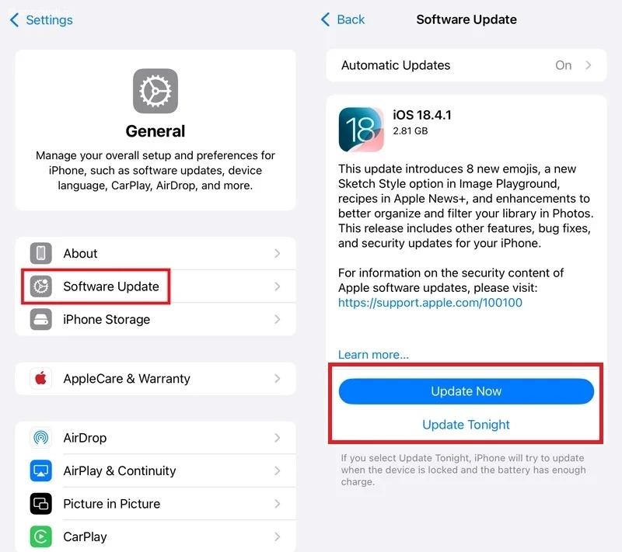
Task: Tap the green CarPlay icon
Action: pos(41,536)
